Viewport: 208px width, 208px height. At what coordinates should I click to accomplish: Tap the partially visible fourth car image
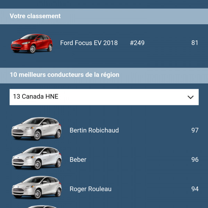[x=36, y=206]
